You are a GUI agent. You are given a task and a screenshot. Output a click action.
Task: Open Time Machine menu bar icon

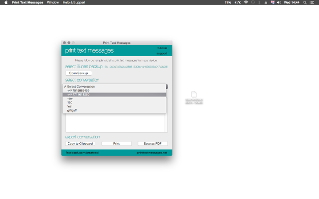pyautogui.click(x=253, y=2)
